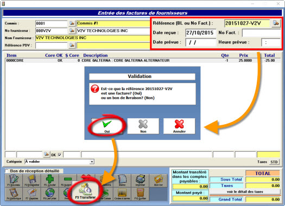Click the Heure prévue input field
This screenshot has height=206, width=285.
[x=271, y=42]
